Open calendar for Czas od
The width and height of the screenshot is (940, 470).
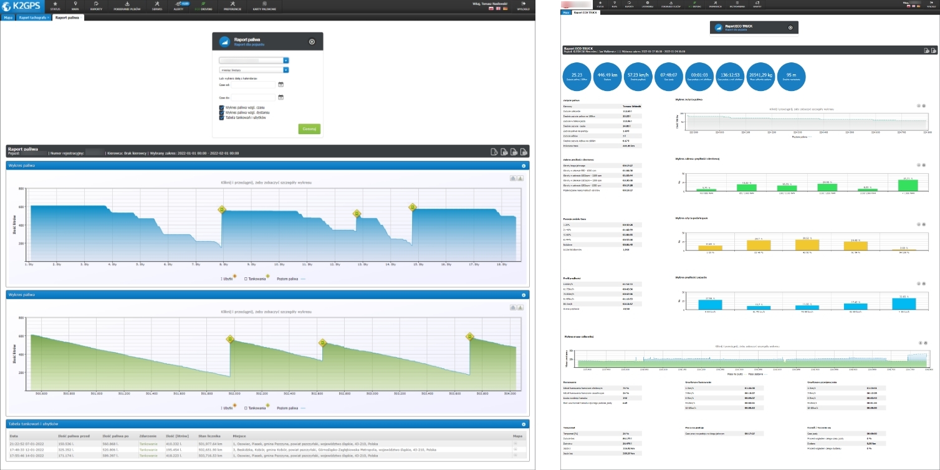[x=281, y=84]
